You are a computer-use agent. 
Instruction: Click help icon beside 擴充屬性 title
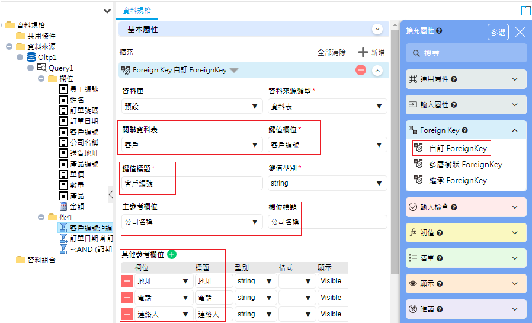click(439, 31)
